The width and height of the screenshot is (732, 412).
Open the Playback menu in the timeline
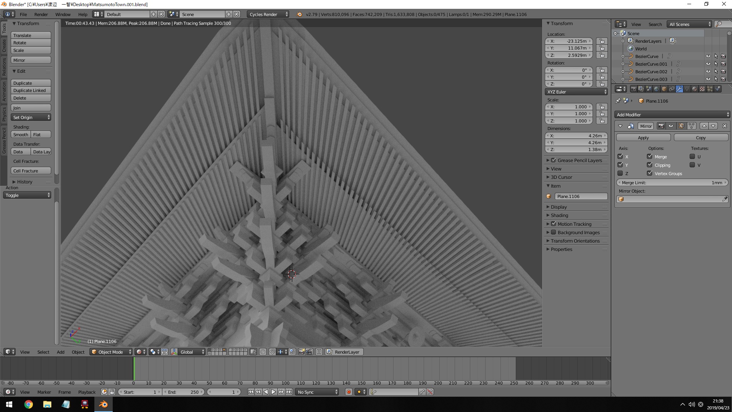[87, 392]
